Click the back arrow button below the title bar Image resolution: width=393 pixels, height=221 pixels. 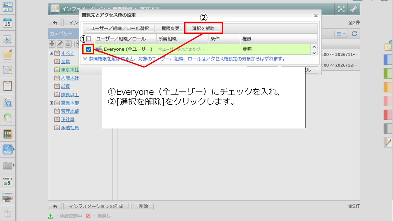coord(55,22)
